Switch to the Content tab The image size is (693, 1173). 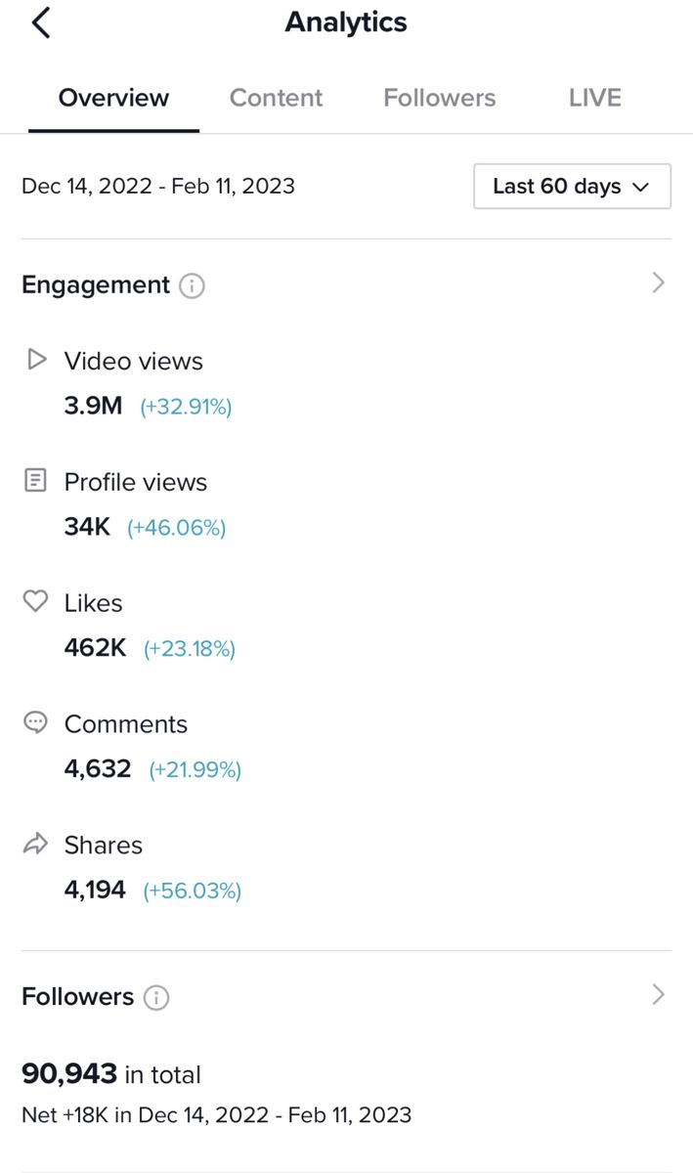pyautogui.click(x=276, y=98)
